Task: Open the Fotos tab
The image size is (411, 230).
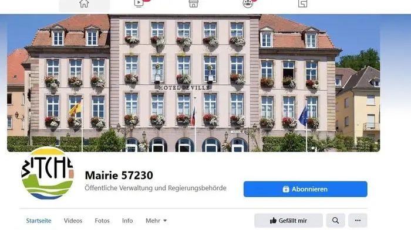Action: [x=102, y=221]
